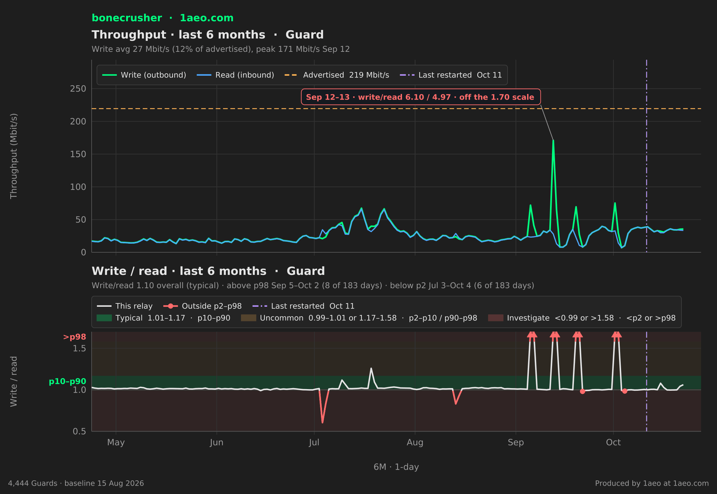
Task: Click the Throughput last 6 months title
Action: click(x=208, y=35)
